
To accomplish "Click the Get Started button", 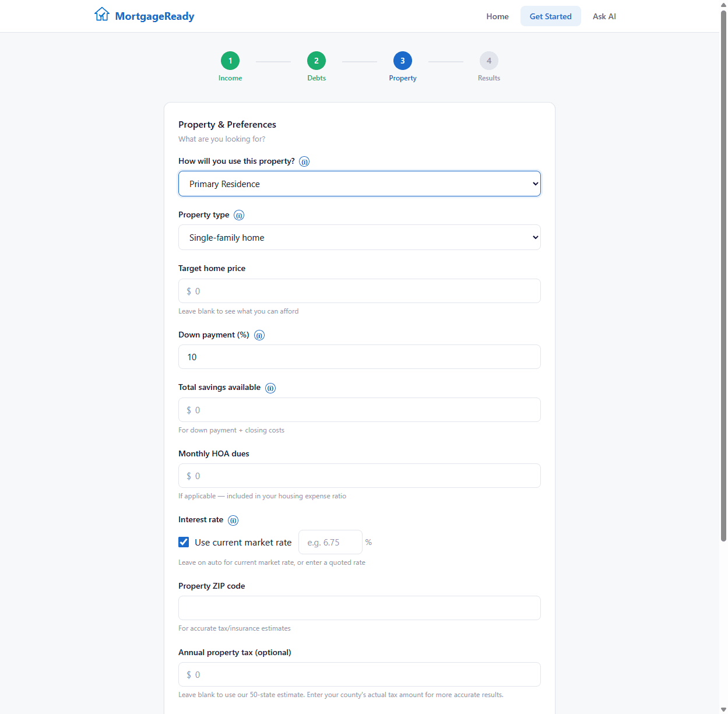I will pos(550,16).
